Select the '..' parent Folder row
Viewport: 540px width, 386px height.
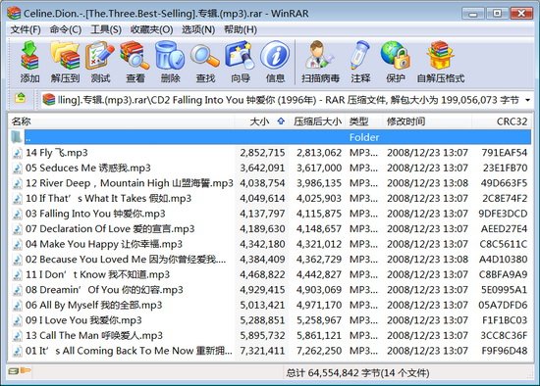(270, 137)
